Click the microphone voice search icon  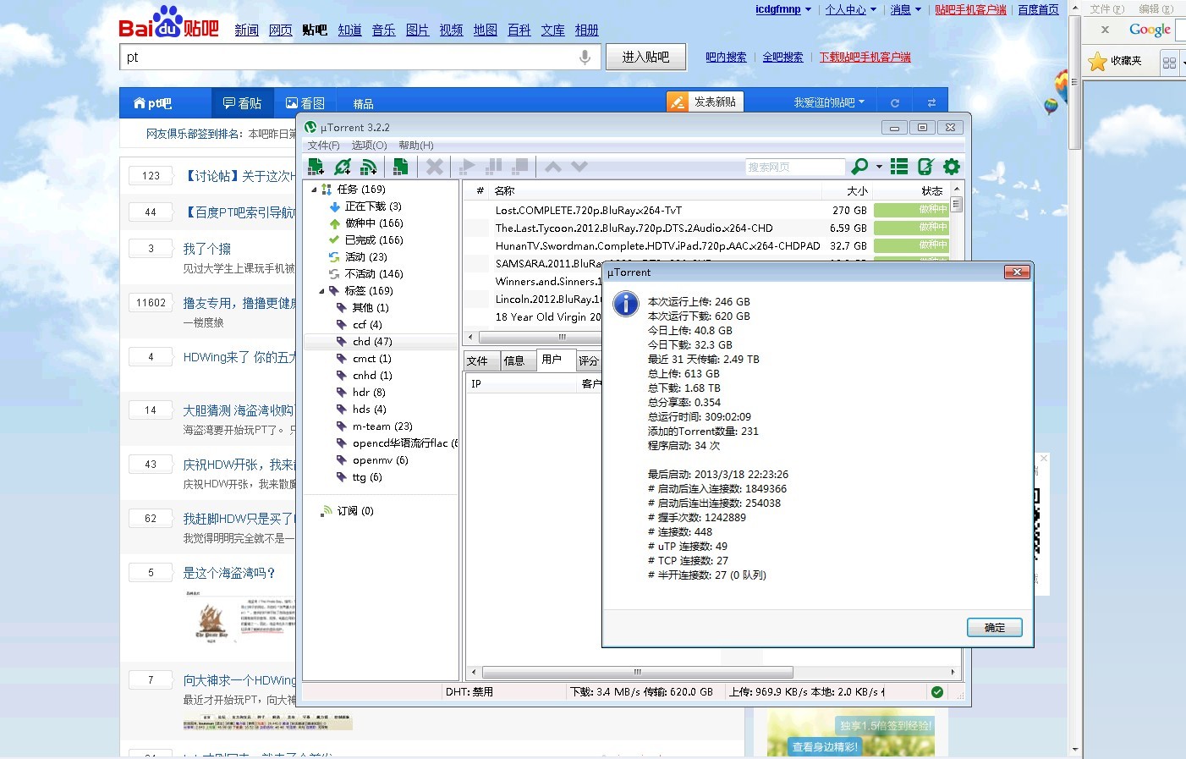tap(585, 57)
